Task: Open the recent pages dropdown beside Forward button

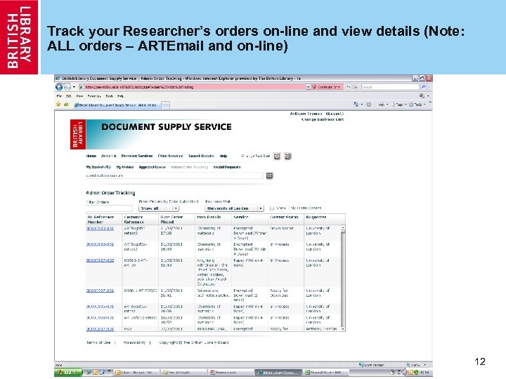Action: (x=74, y=87)
